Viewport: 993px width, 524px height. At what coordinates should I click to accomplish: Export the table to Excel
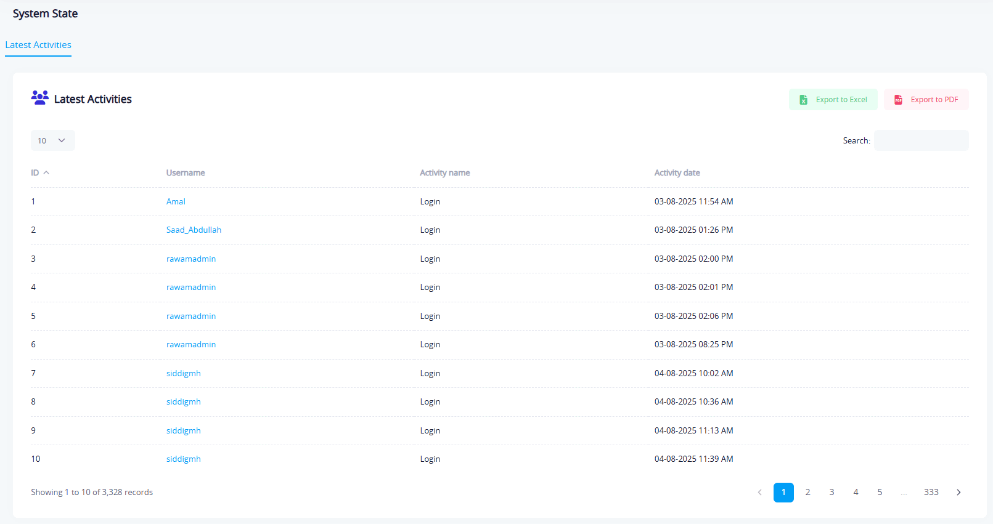tap(833, 100)
